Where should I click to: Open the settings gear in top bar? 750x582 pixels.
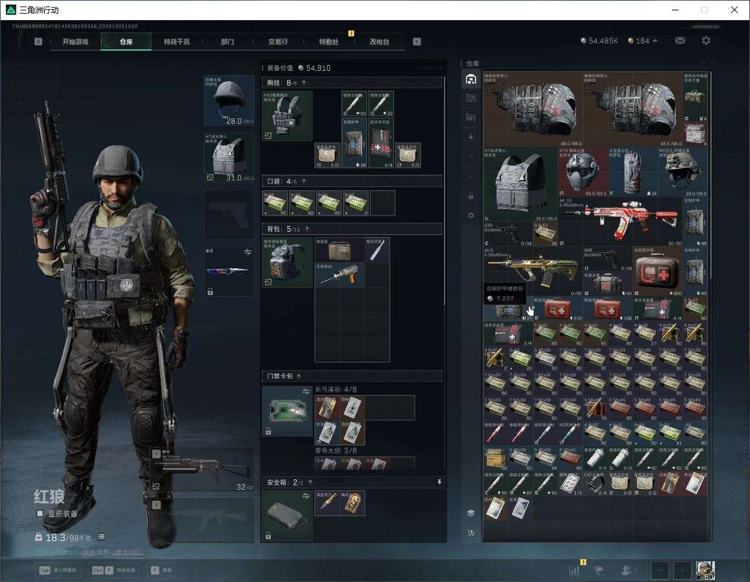point(706,41)
